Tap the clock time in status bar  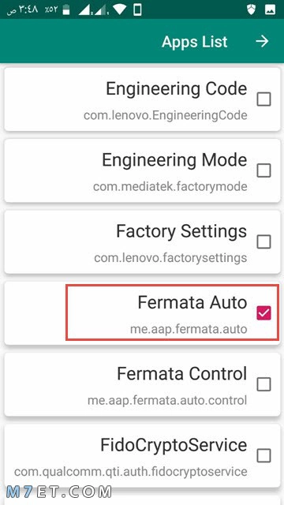[x=23, y=9]
